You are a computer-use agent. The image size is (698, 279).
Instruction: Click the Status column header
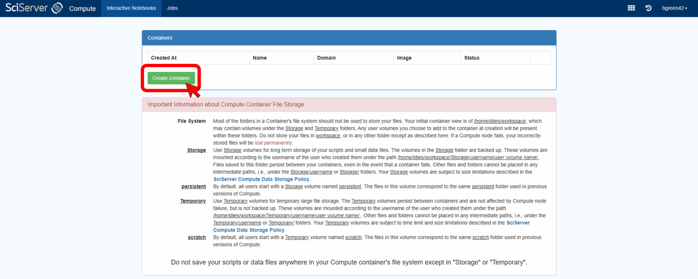pyautogui.click(x=471, y=58)
